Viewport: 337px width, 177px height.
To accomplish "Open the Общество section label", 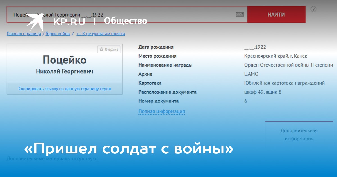I will [126, 21].
